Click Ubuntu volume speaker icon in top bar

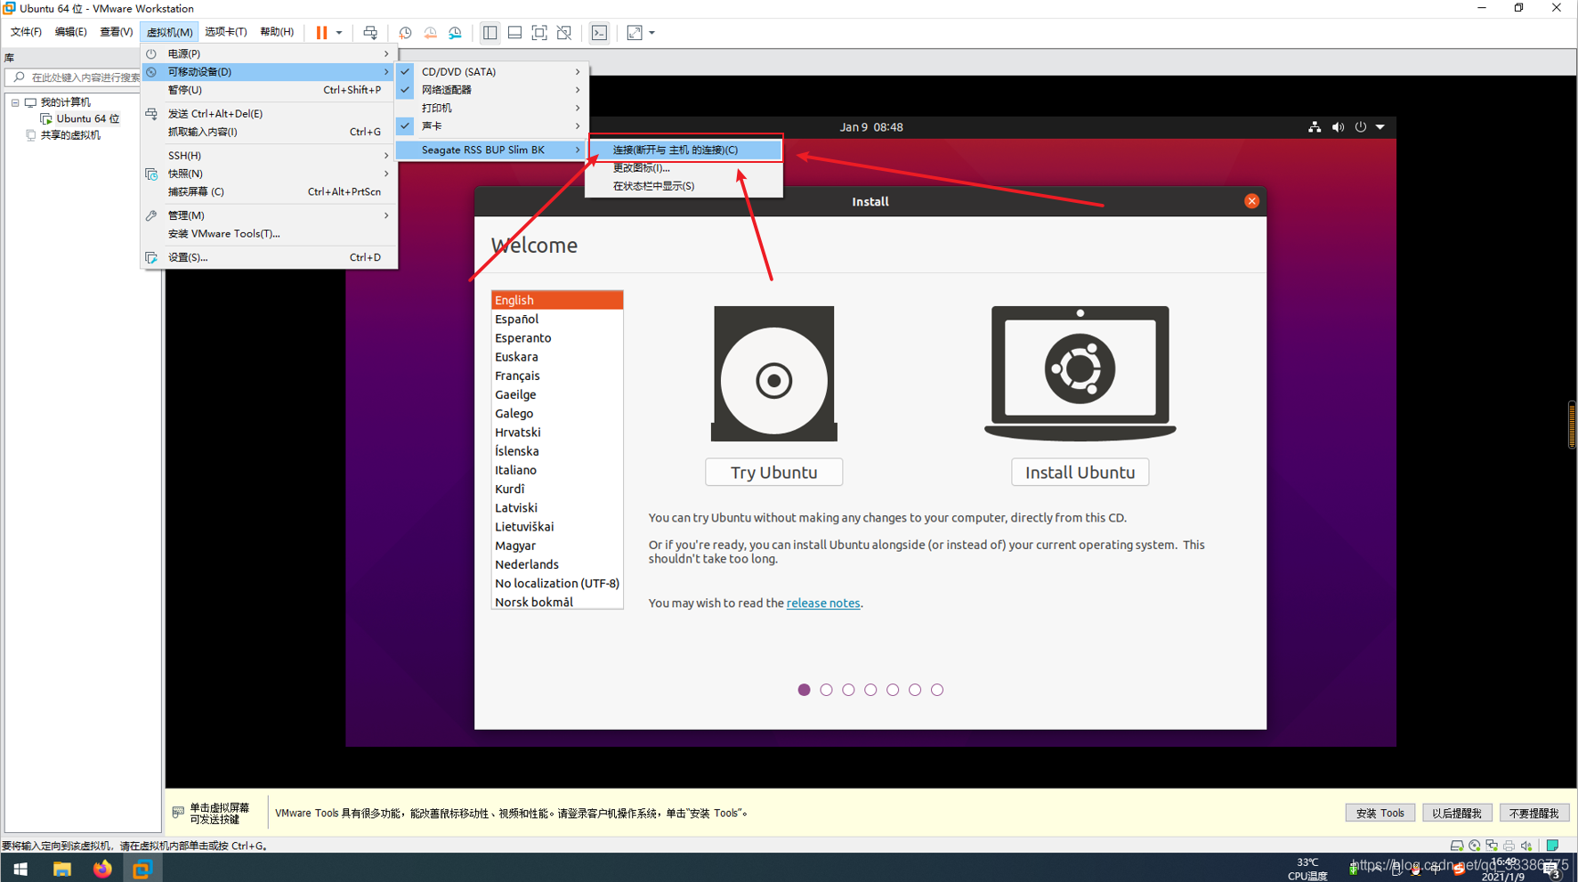click(x=1338, y=127)
